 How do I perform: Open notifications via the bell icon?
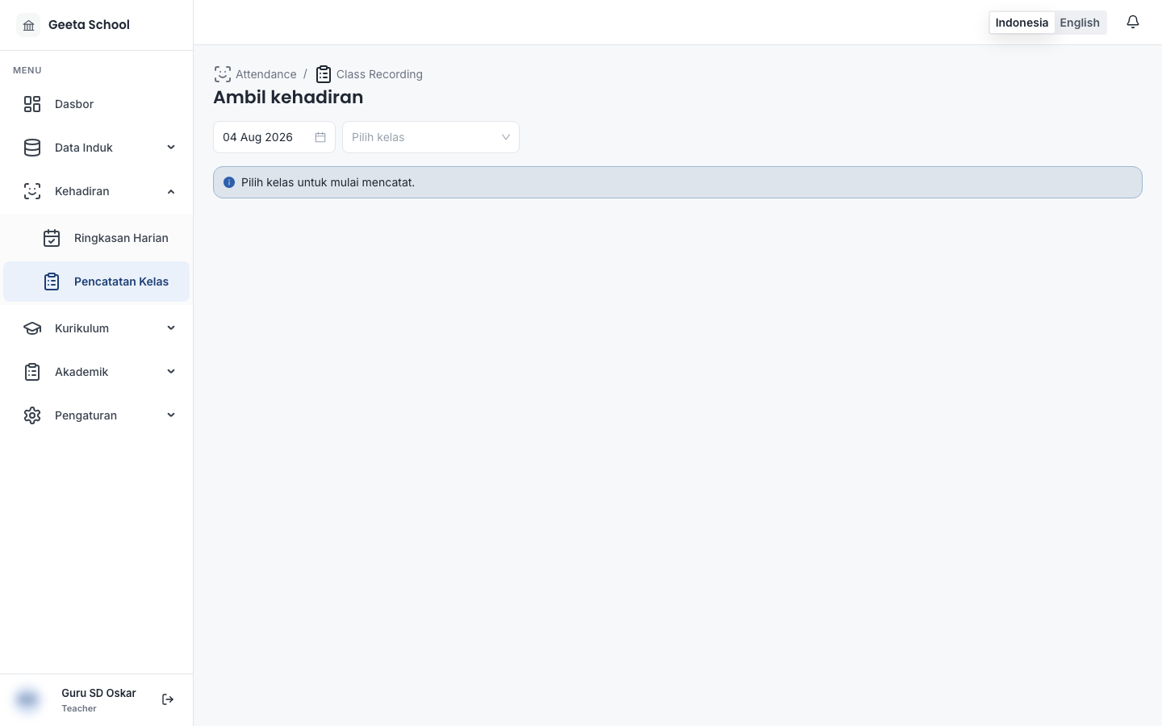1133,23
